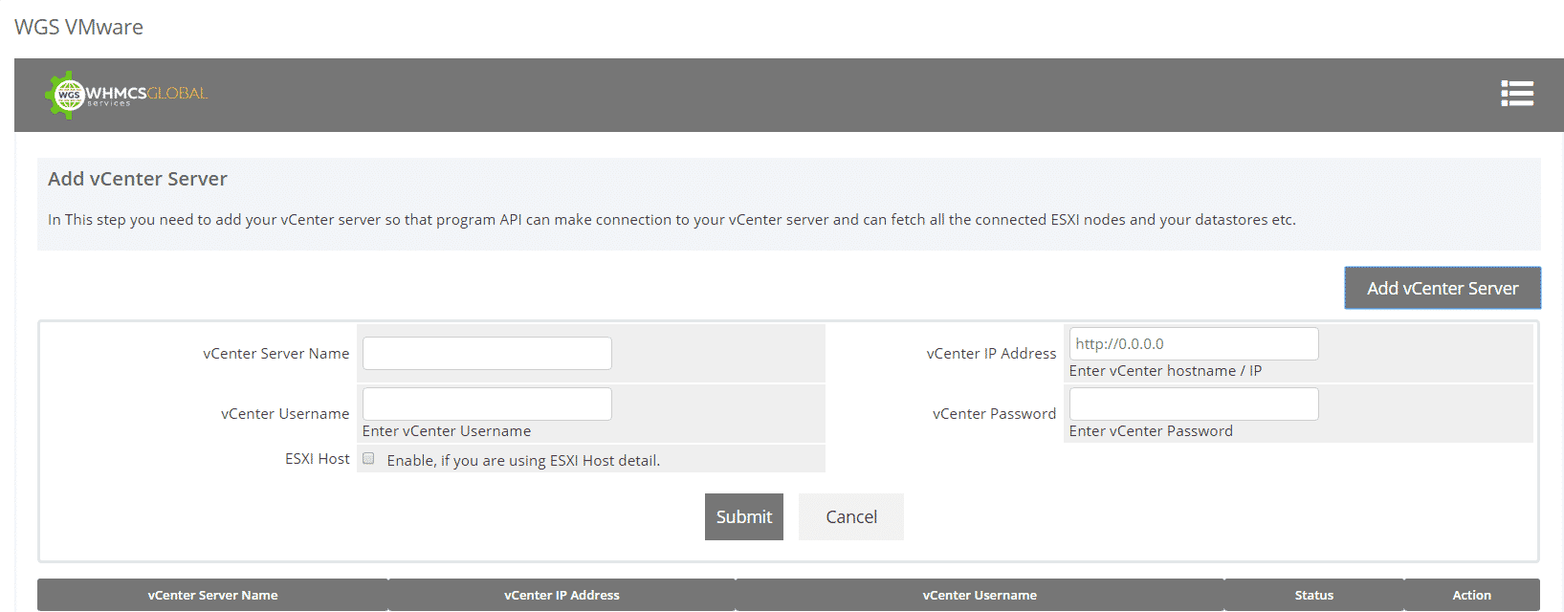Click the vCenter Server Name table column header
Screen dimensions: 1564x612
tap(212, 595)
